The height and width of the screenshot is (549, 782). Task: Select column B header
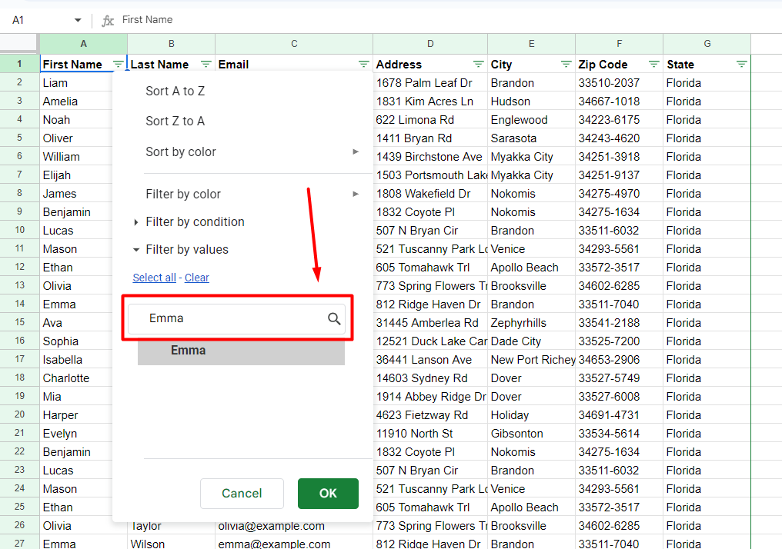pos(171,44)
